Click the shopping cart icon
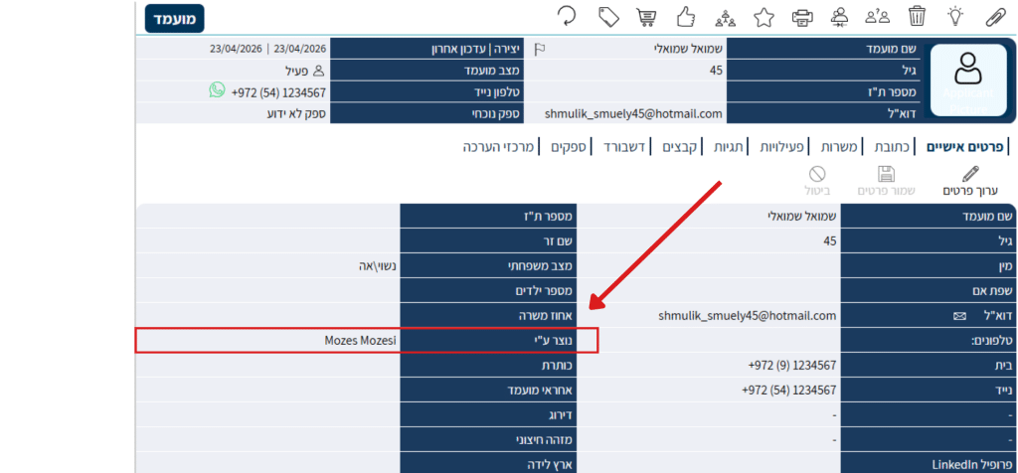 pyautogui.click(x=647, y=17)
